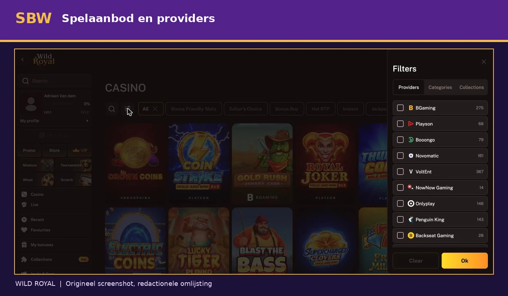Open the Scratch tile
Viewport: 508px width, 296px height.
[74, 180]
